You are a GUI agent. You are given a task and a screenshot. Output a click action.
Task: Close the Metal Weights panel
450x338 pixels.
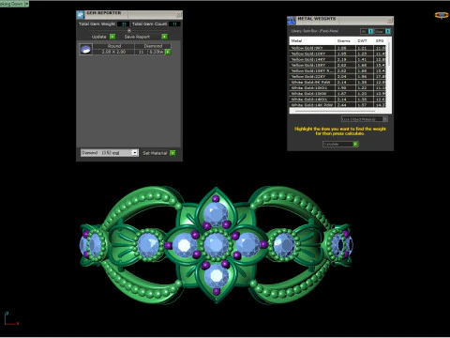tap(390, 21)
